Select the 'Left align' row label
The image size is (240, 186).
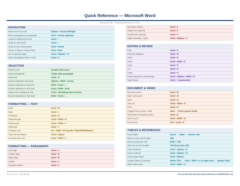pos(13,150)
